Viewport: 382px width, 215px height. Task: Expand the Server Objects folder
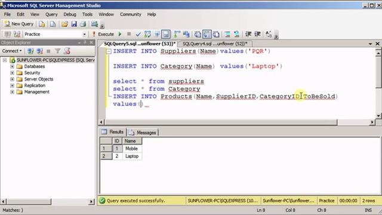[12, 79]
